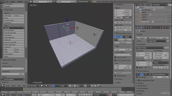Toggle limit selection to visible icon
The image size is (172, 96).
click(78, 86)
